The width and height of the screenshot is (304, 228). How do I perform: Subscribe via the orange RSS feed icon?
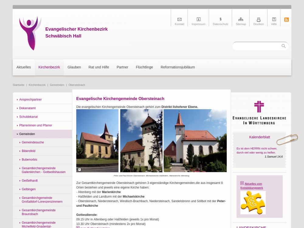[x=286, y=20]
